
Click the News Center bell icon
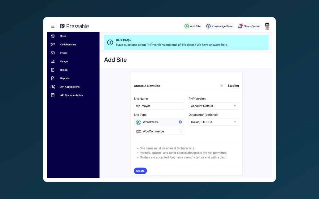click(x=240, y=26)
